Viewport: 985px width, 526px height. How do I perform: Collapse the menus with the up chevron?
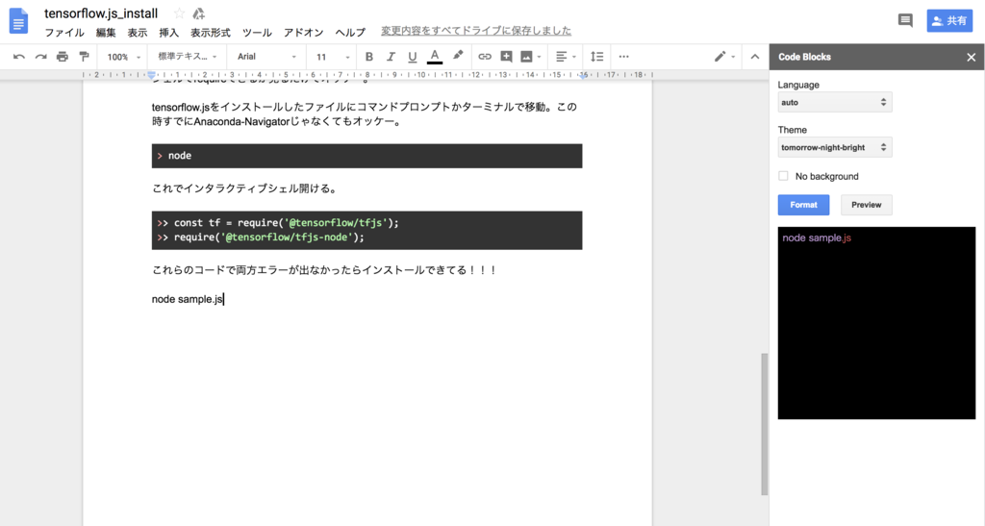755,57
